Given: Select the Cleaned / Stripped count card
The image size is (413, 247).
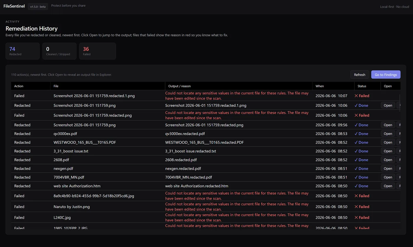Looking at the screenshot, I should (x=59, y=51).
